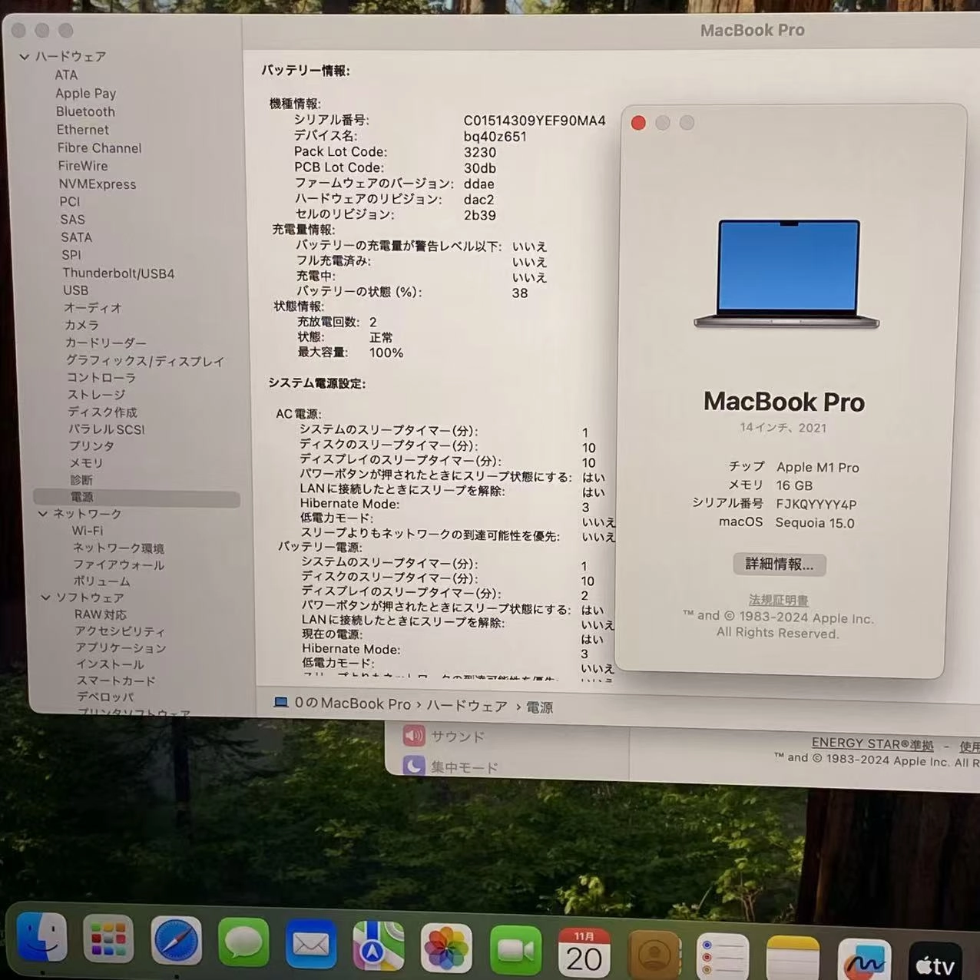Viewport: 980px width, 980px height.
Task: Select Wi-Fi under the network section
Action: 87,531
